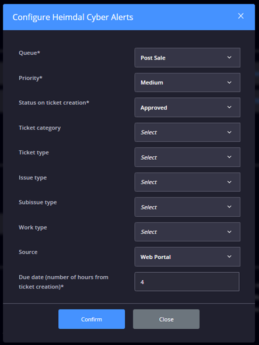
Task: Expand the Priority dropdown set to Medium
Action: (x=187, y=83)
